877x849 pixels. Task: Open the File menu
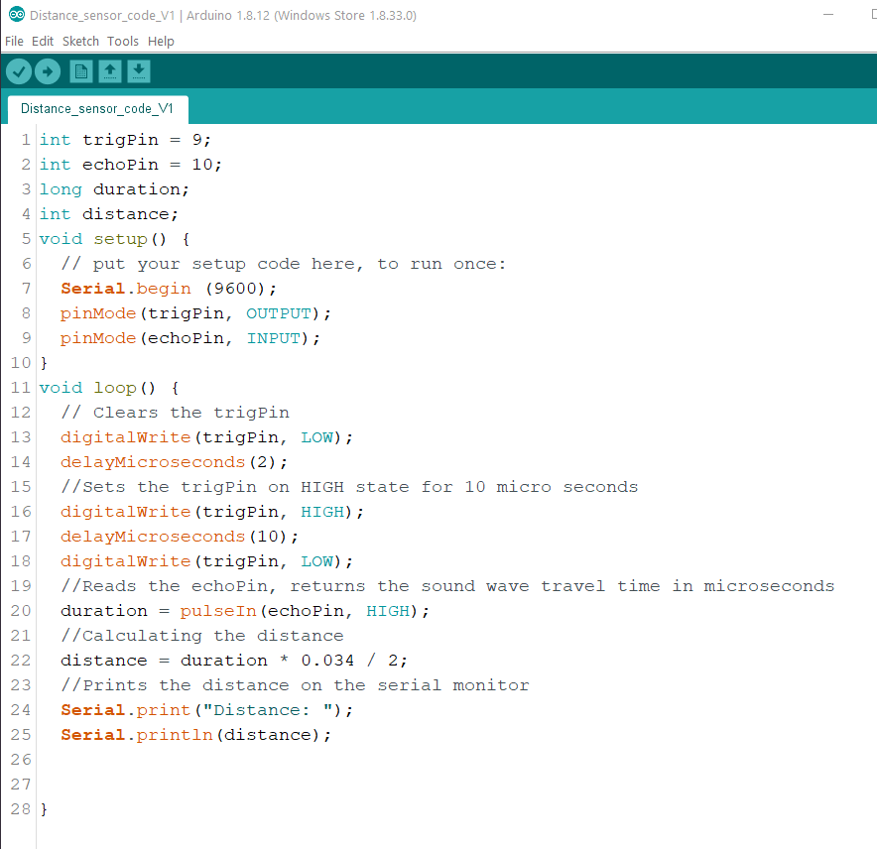[14, 41]
